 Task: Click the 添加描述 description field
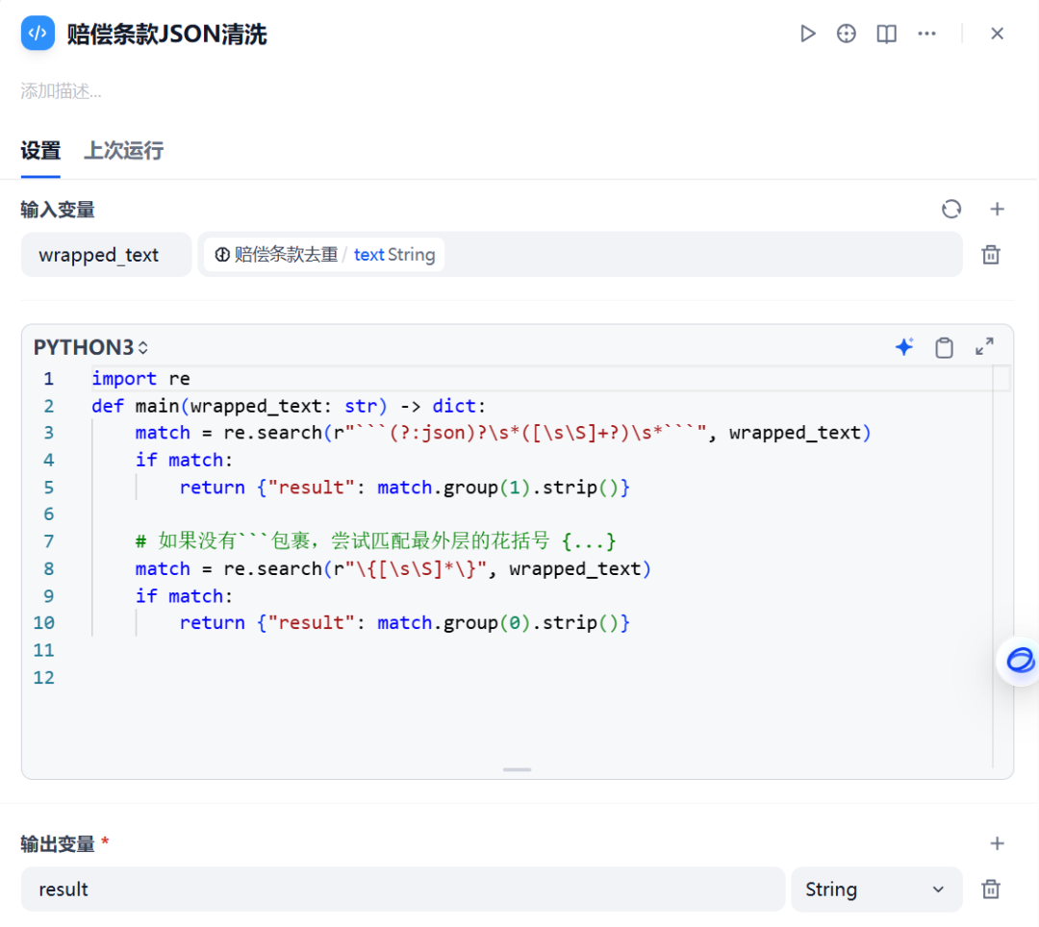58,91
